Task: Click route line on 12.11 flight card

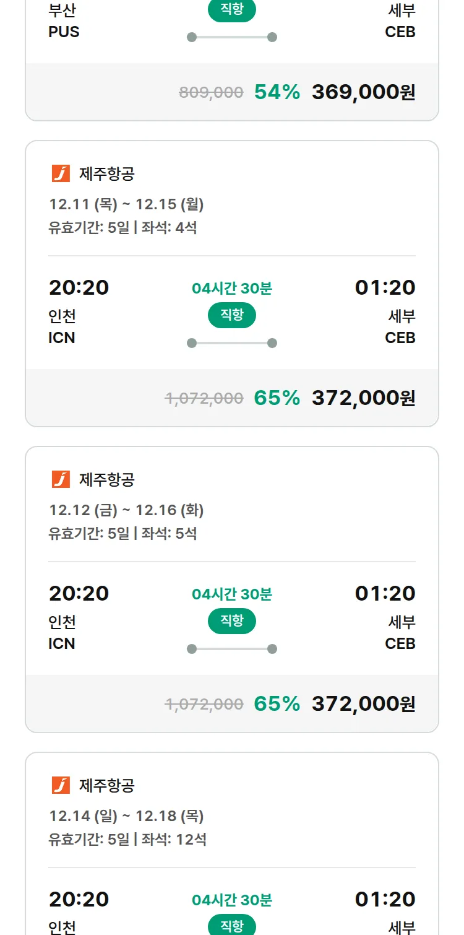Action: point(232,343)
